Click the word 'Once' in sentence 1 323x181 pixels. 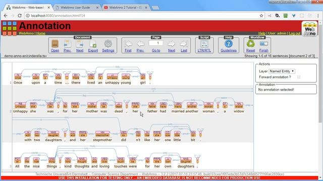pos(18,82)
